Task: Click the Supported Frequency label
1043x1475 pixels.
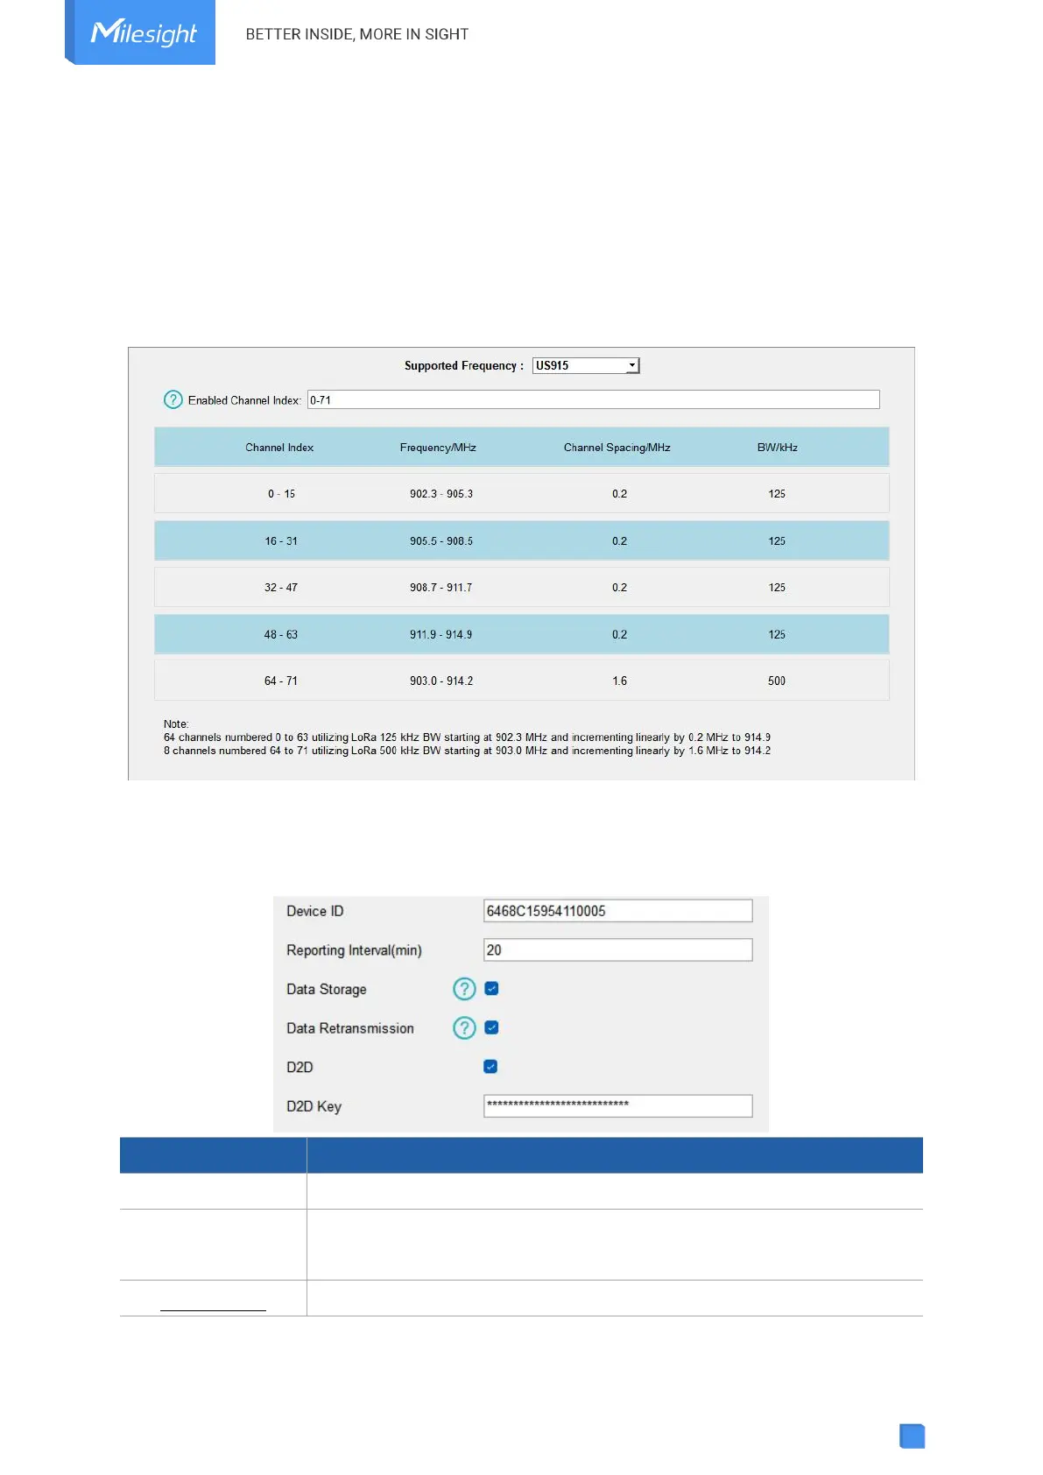Action: pos(464,366)
